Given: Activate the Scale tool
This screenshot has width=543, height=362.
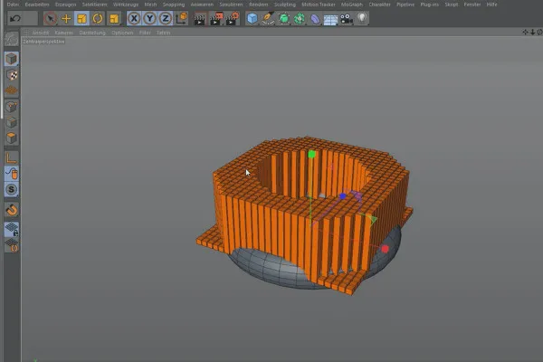Looking at the screenshot, I should point(81,18).
